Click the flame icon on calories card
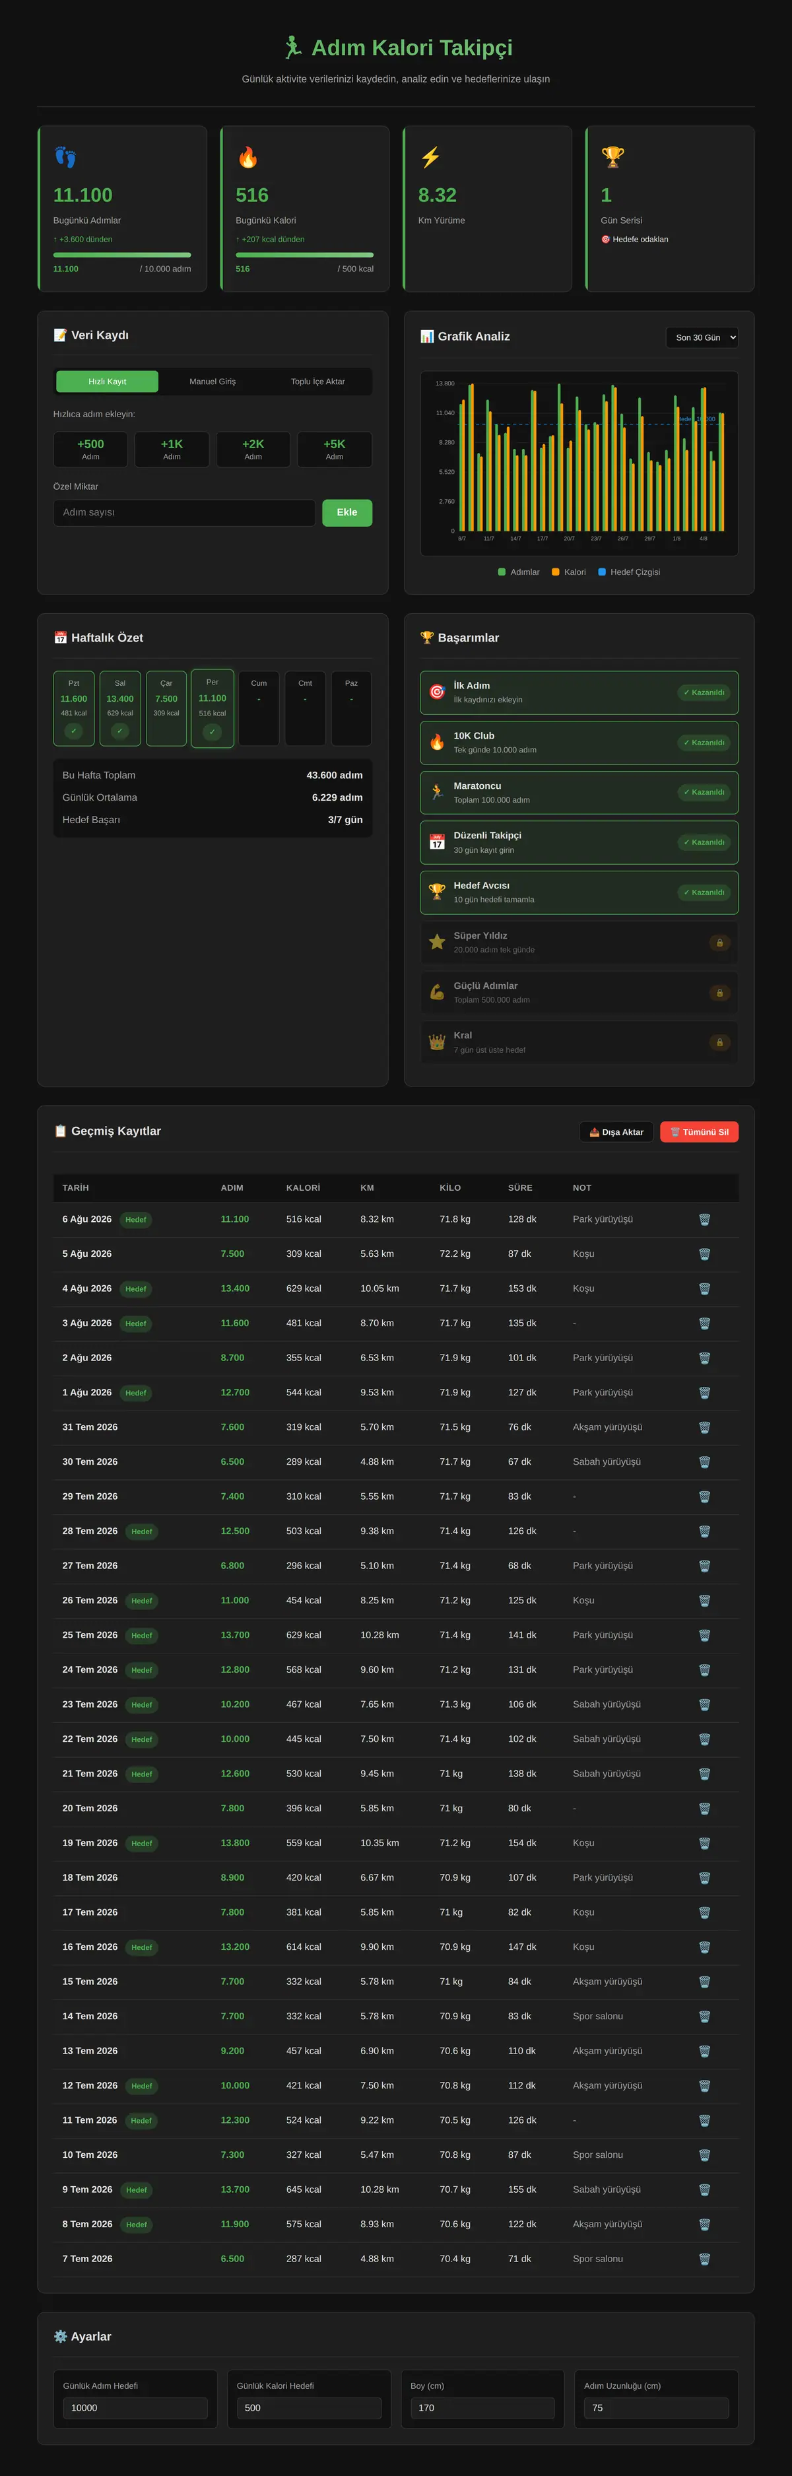Screen dimensions: 792x2476 (248, 156)
